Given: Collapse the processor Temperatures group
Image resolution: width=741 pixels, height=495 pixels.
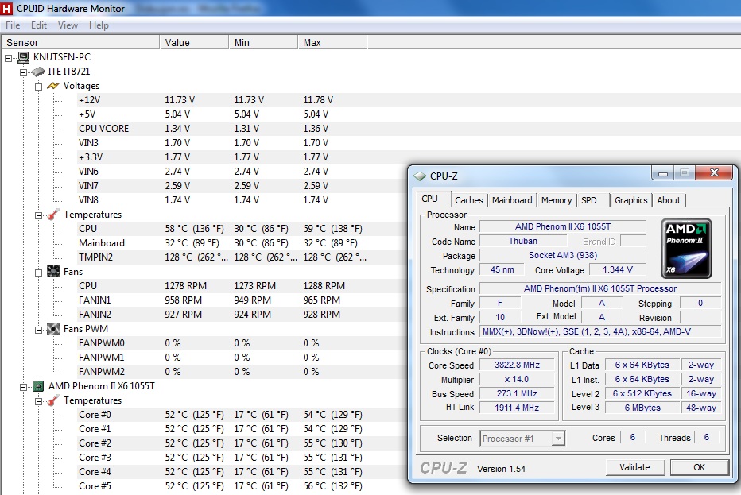Looking at the screenshot, I should [38, 401].
